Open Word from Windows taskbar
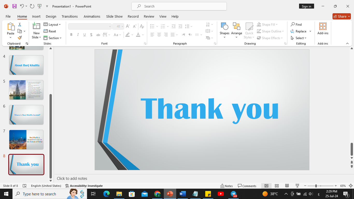Screen dimensions: 354x199 182,194
